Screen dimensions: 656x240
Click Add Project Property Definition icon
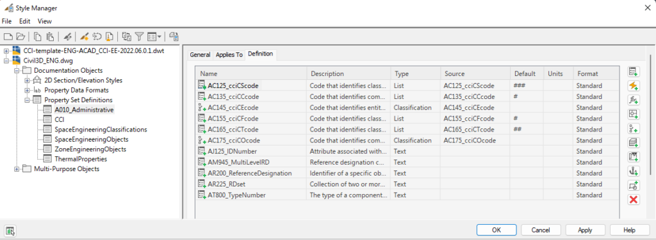coord(634,157)
